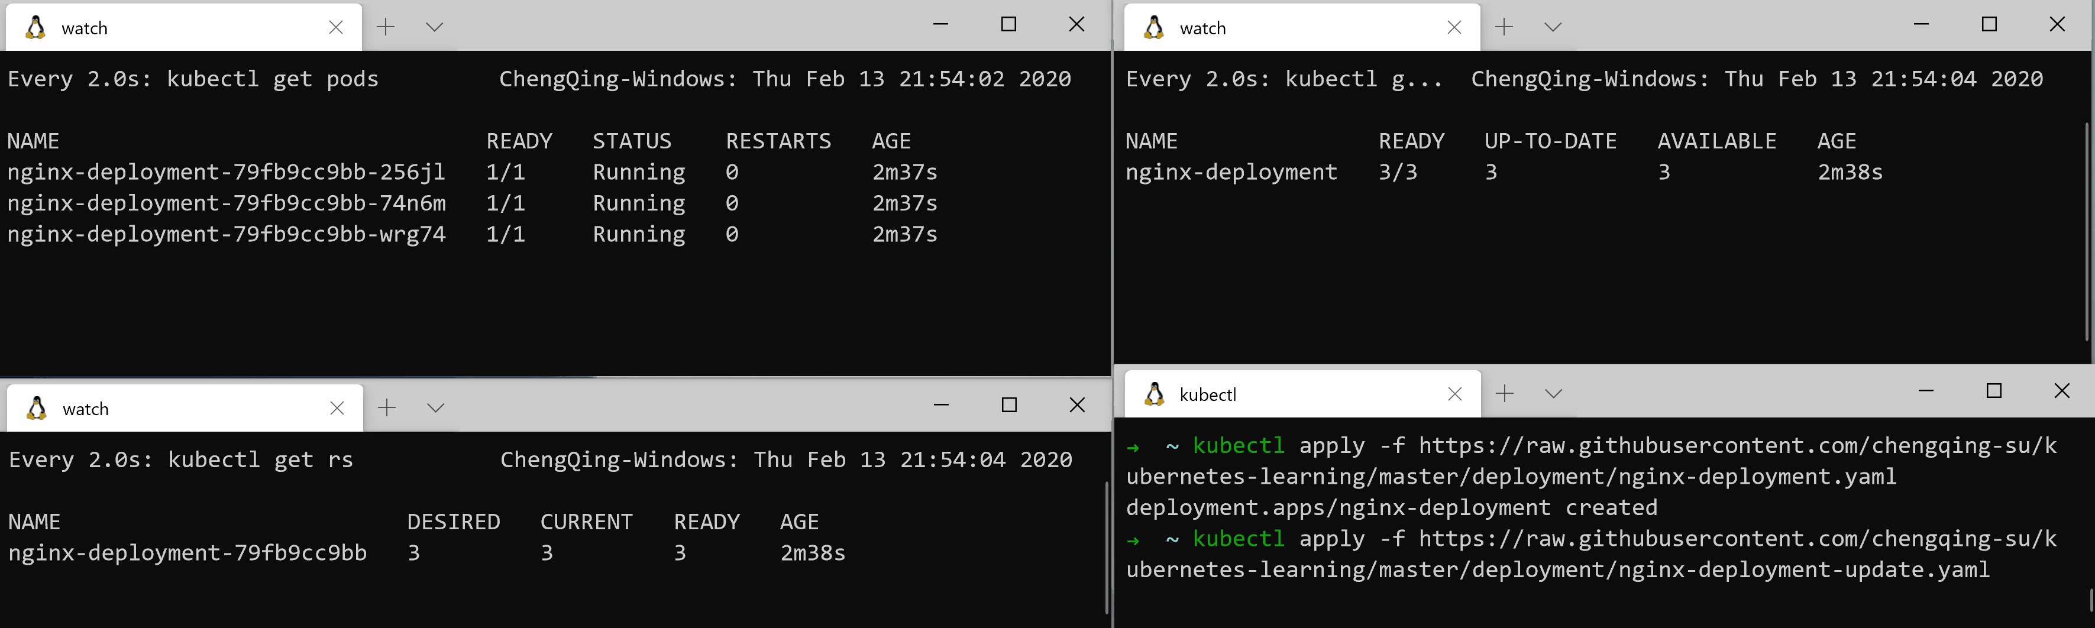Add new tab in nginx-deployment READY 3/3 window
The width and height of the screenshot is (2095, 628).
(x=1504, y=27)
